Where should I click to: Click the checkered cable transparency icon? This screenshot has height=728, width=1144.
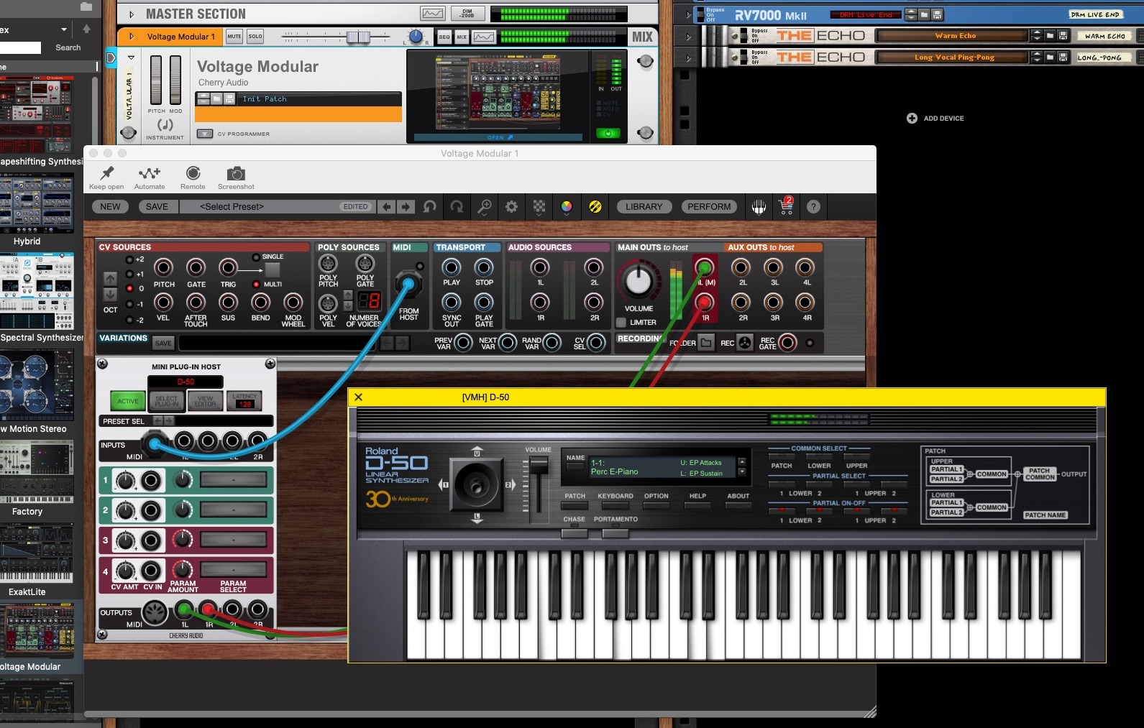point(539,207)
